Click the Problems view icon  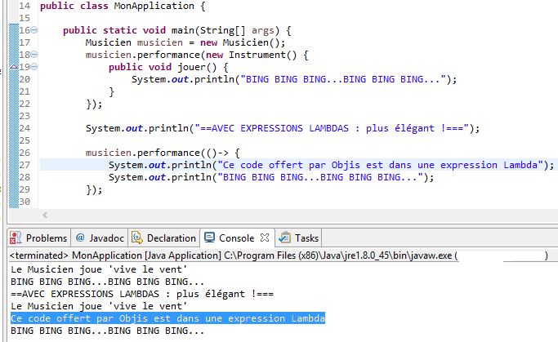pos(16,238)
